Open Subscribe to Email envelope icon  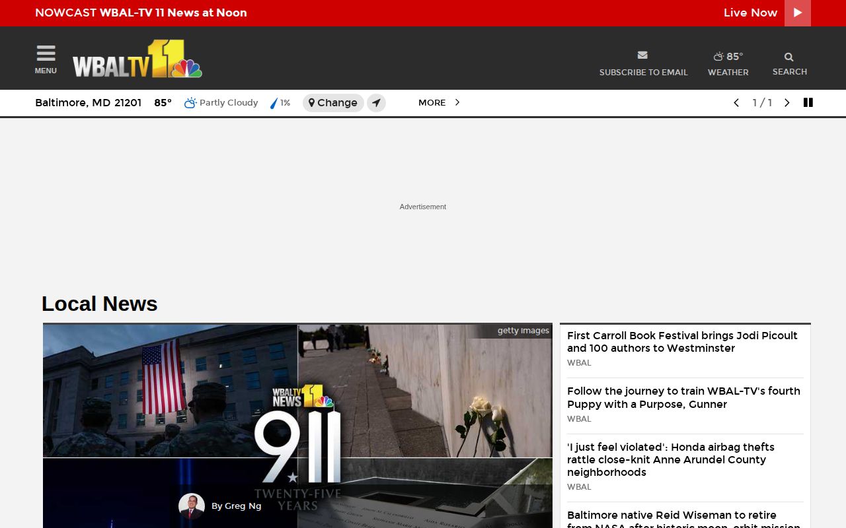click(x=642, y=55)
